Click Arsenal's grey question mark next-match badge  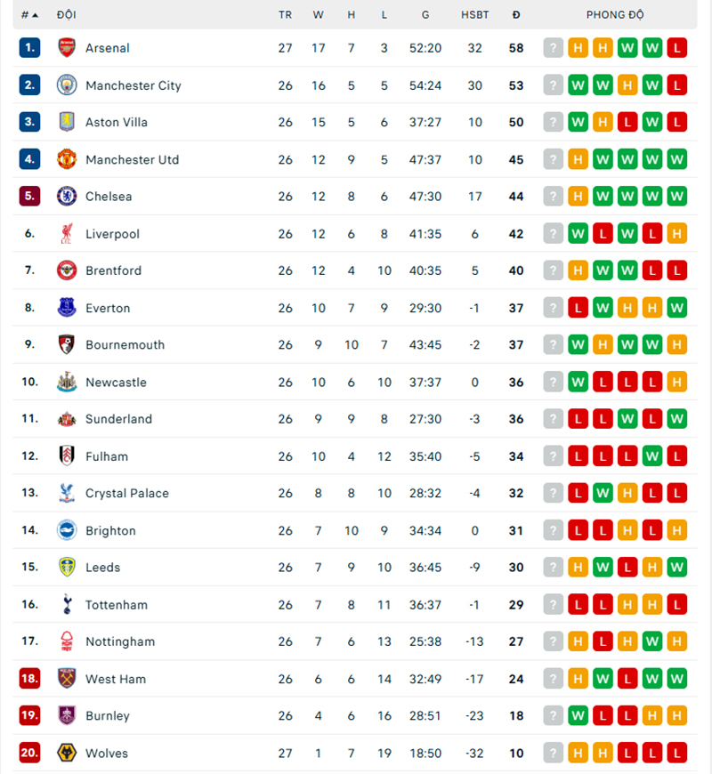[554, 48]
